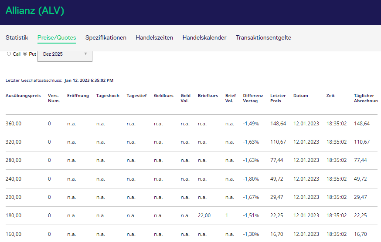The width and height of the screenshot is (381, 242).
Task: Click the Tagestief column header
Action: (x=136, y=96)
